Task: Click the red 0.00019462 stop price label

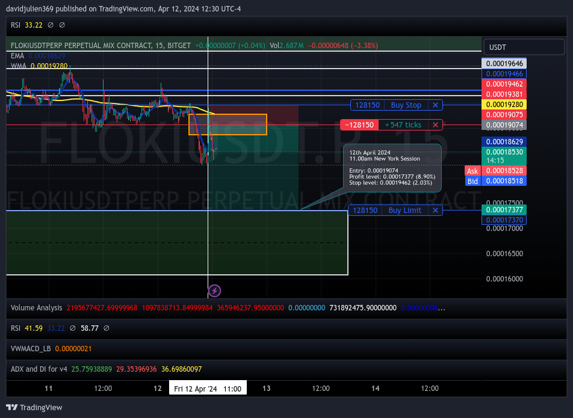Action: coord(504,84)
